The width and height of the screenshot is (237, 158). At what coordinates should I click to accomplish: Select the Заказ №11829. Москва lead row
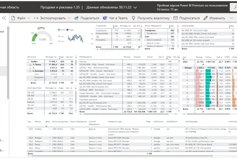[x=132, y=138]
